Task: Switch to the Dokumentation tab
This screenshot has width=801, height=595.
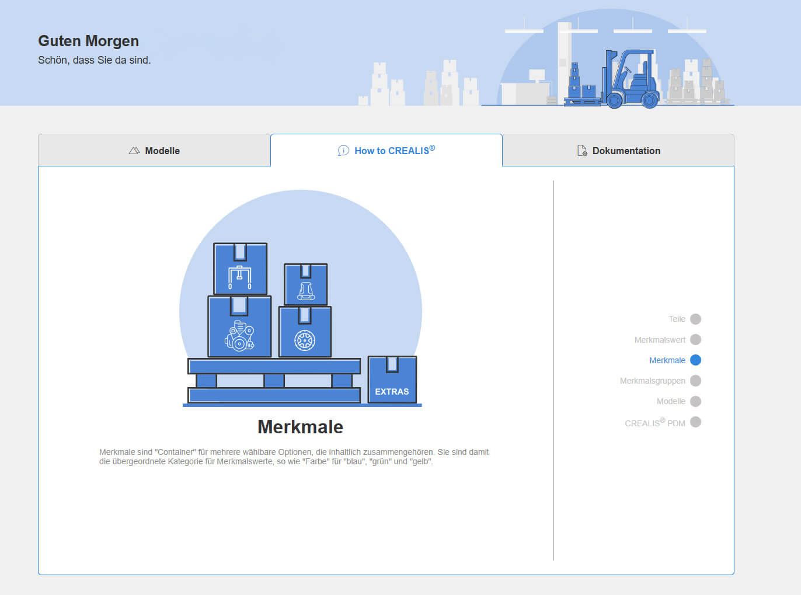Action: [x=618, y=151]
